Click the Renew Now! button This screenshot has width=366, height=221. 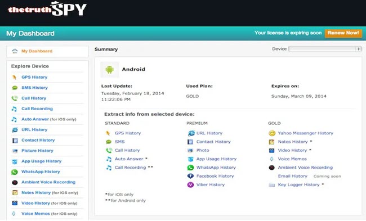pyautogui.click(x=343, y=33)
